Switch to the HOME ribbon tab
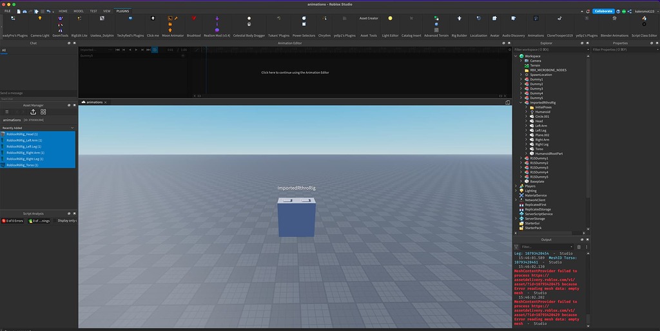The width and height of the screenshot is (660, 331). tap(63, 11)
